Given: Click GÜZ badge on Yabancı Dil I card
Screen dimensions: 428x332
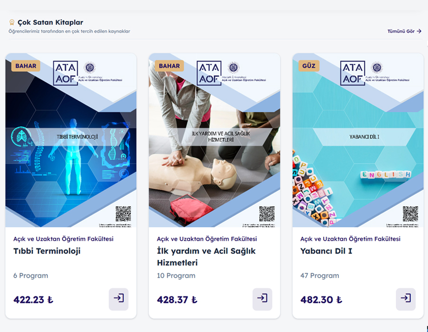Looking at the screenshot, I should point(308,66).
